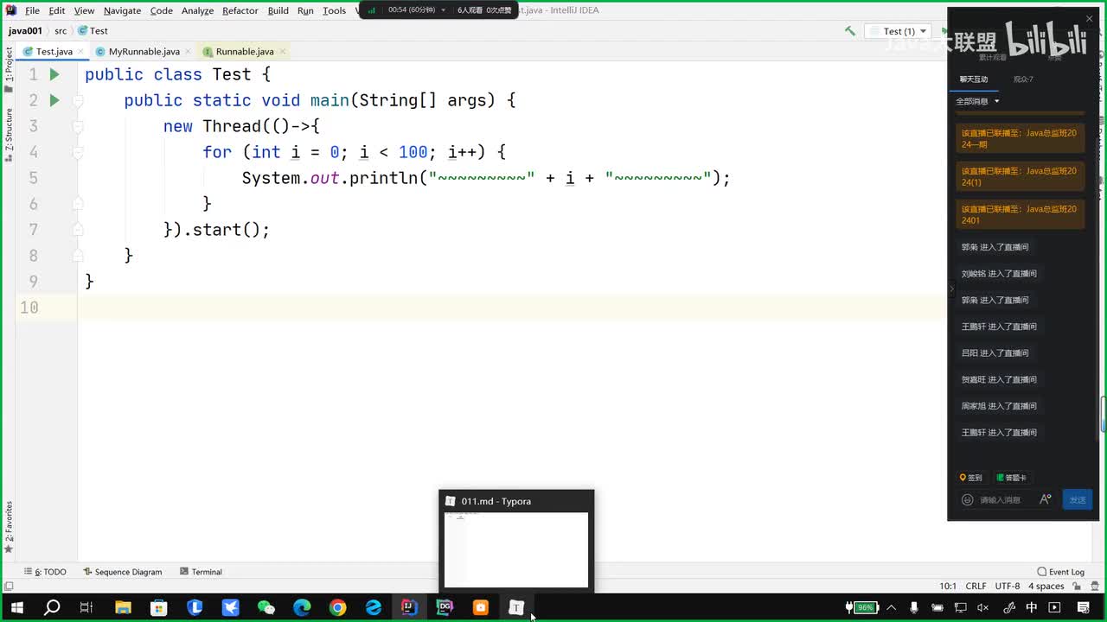The image size is (1107, 622).
Task: Show hidden system tray icons
Action: (892, 607)
